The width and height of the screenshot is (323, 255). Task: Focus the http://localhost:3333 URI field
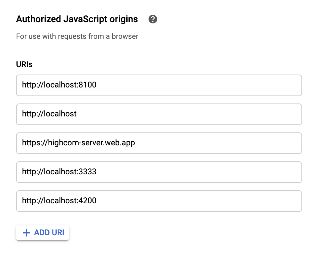click(x=159, y=172)
